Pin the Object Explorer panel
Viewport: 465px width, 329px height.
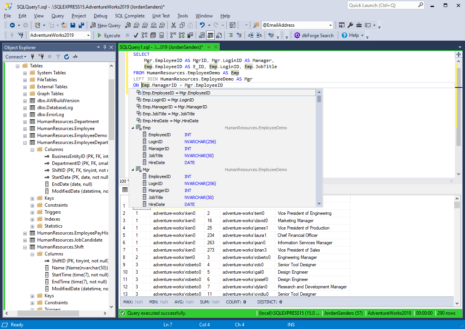105,47
